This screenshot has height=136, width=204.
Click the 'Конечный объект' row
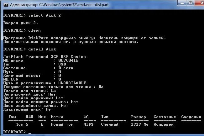(32, 76)
